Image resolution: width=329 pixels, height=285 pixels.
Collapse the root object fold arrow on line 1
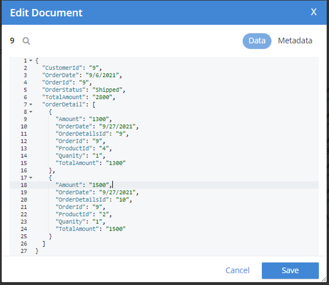point(31,61)
